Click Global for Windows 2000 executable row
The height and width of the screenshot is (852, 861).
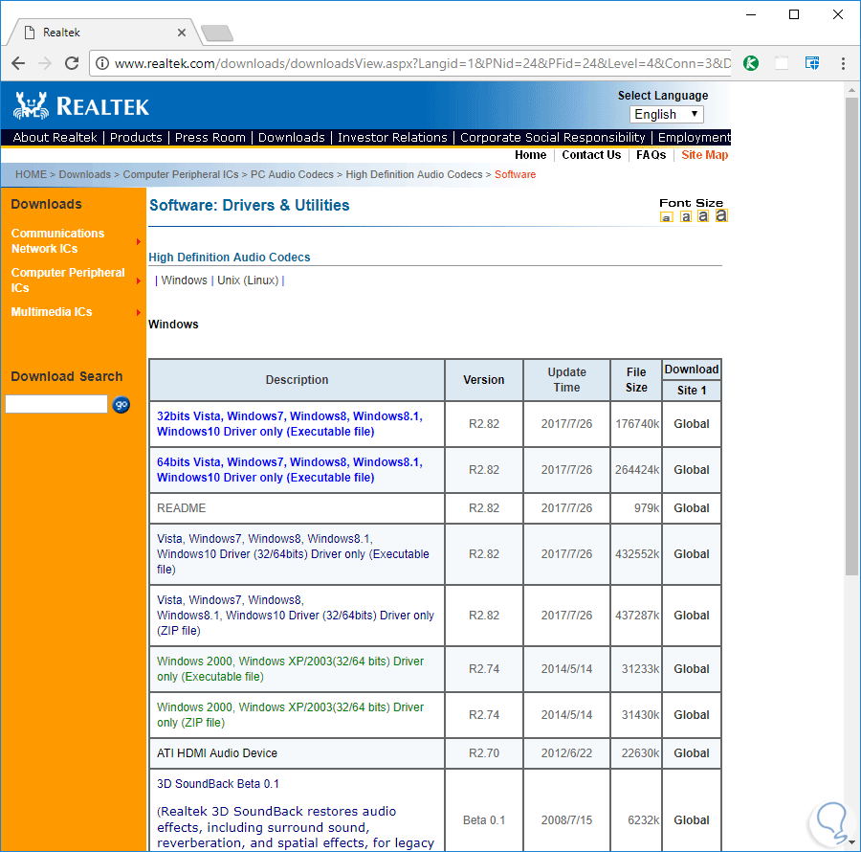coord(692,669)
